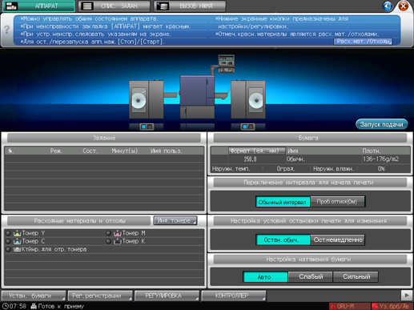Open the ВЫЗОВ HDD tab
The height and width of the screenshot is (310, 414).
[190, 6]
